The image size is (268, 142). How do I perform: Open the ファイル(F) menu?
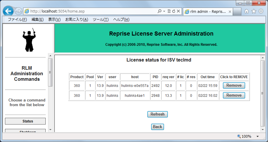pos(18,20)
